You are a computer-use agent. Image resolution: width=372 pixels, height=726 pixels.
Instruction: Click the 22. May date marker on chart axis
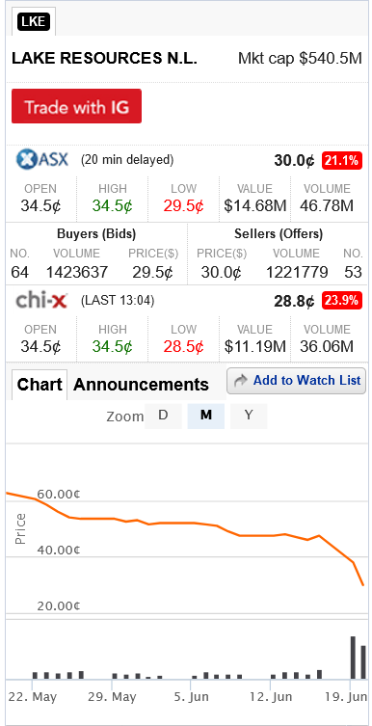pyautogui.click(x=33, y=696)
